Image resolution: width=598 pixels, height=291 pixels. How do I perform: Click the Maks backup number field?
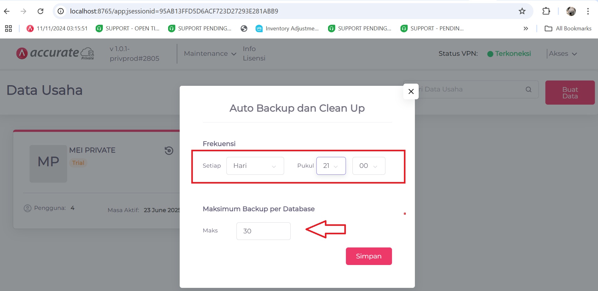[x=263, y=231]
